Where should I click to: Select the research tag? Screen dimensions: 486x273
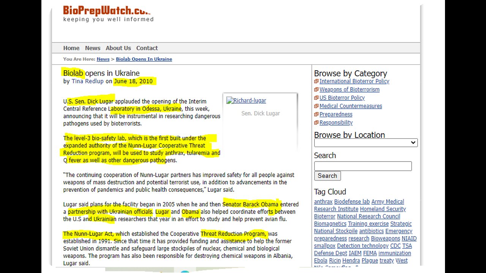tap(359, 238)
